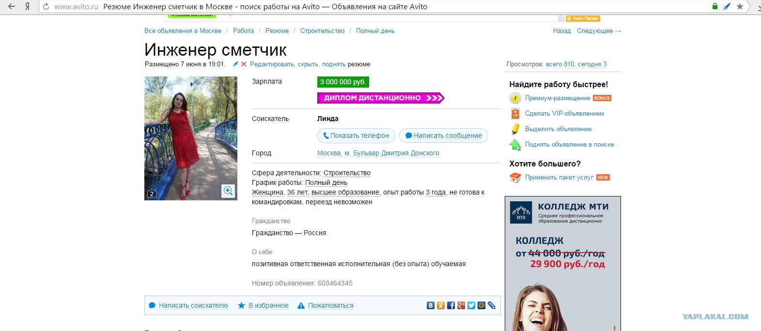Open the applicant photo thumbnail
This screenshot has height=331, width=761.
coord(191,138)
